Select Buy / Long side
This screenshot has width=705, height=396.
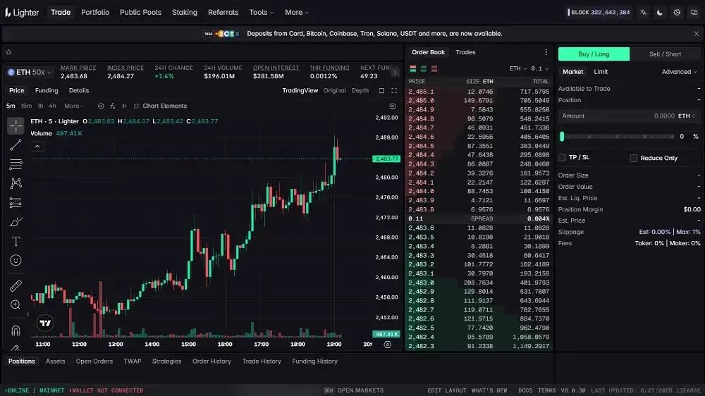pos(594,54)
